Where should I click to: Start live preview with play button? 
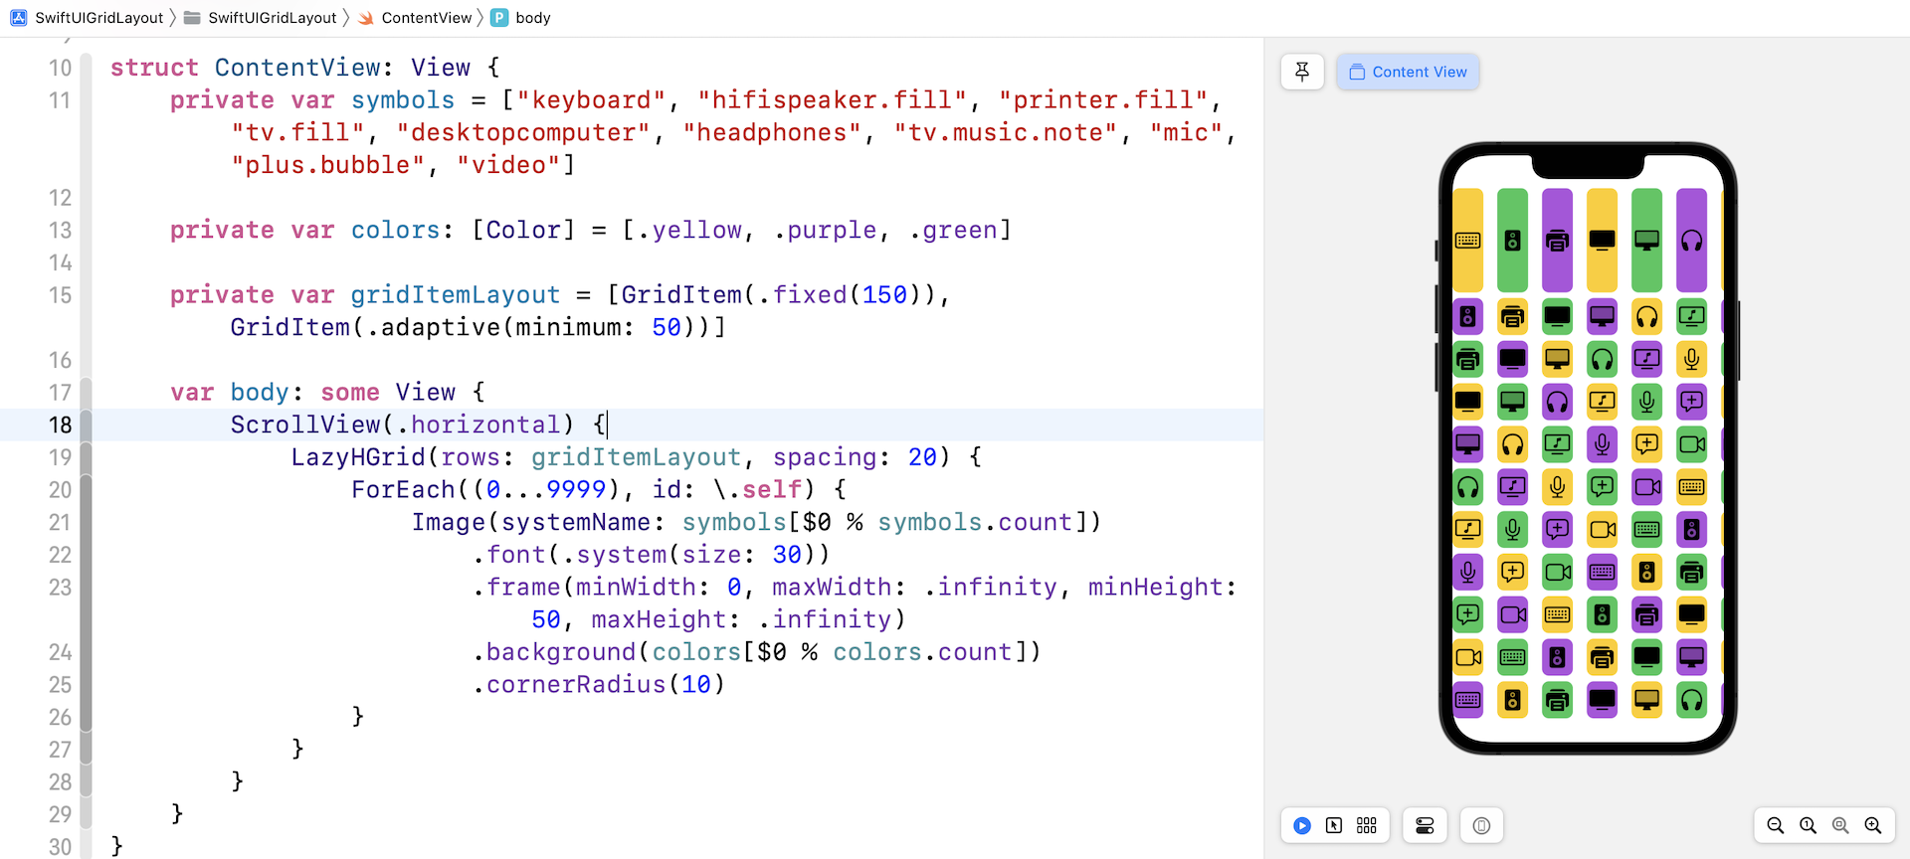click(x=1302, y=825)
